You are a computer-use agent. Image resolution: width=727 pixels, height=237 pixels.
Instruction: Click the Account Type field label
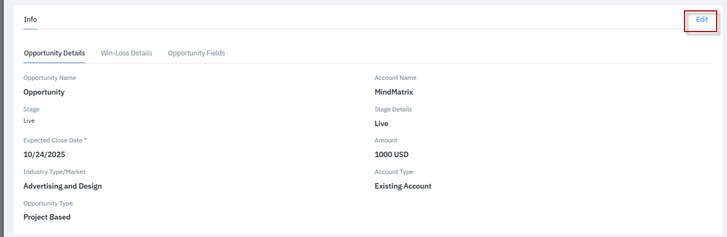point(394,172)
